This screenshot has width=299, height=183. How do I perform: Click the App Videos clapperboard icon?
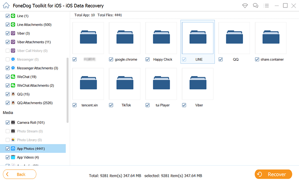tap(13, 157)
